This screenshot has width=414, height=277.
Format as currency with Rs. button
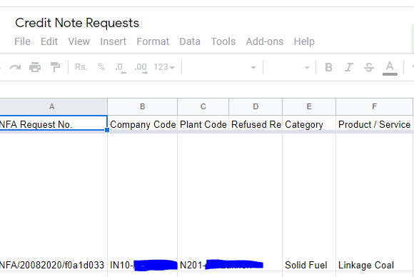pyautogui.click(x=81, y=67)
